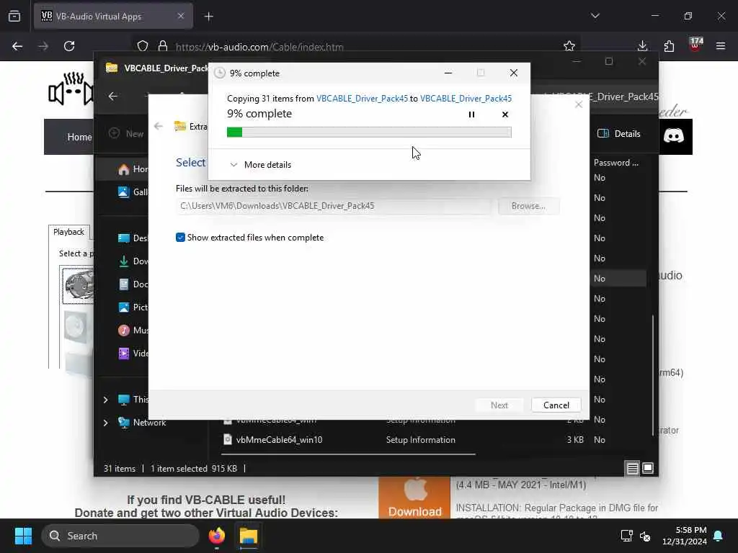Open notification bell in system tray
Screen dimensions: 738x553
point(719,536)
